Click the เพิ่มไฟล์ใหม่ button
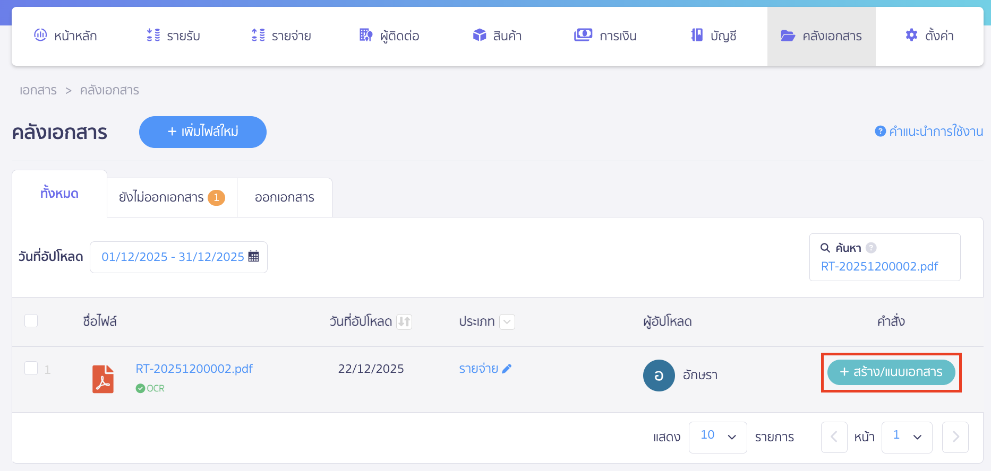Viewport: 991px width, 471px height. pyautogui.click(x=203, y=132)
